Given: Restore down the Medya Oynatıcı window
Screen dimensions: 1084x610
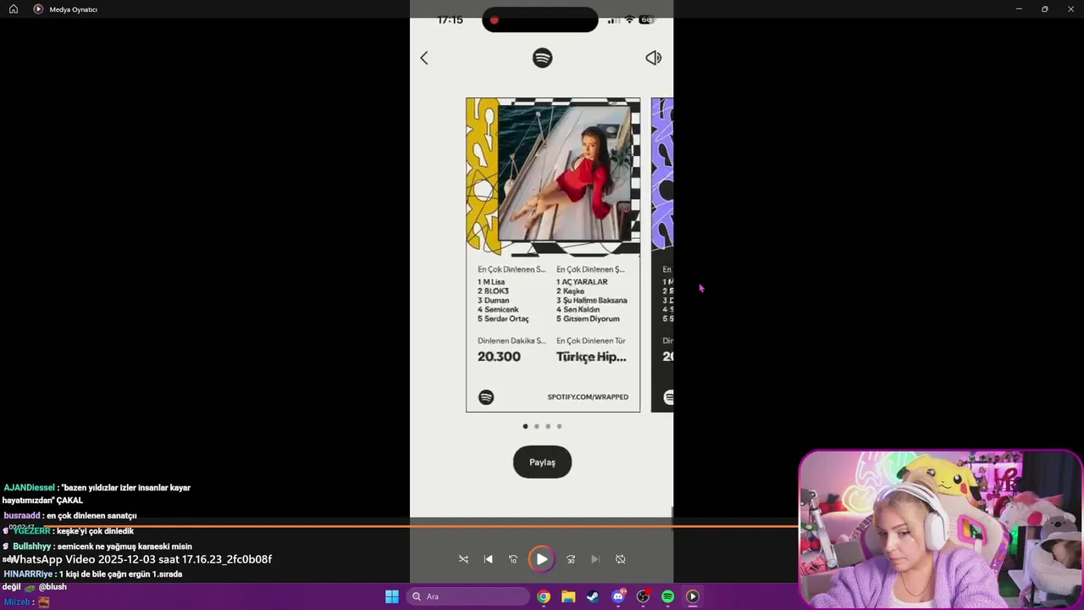Looking at the screenshot, I should pyautogui.click(x=1045, y=9).
